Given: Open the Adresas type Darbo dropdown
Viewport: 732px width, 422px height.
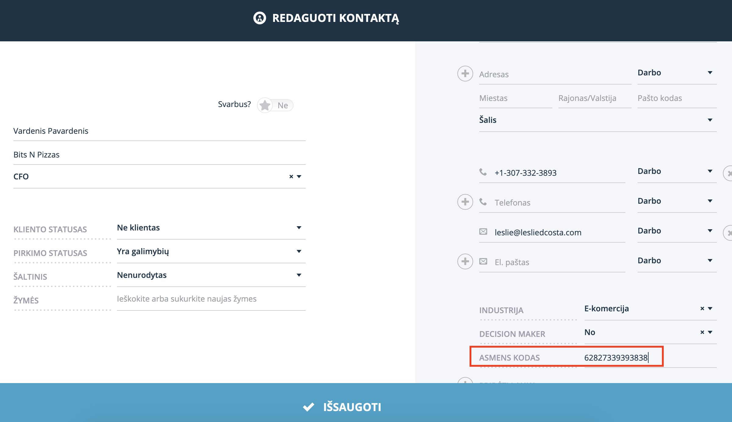Looking at the screenshot, I should (x=677, y=73).
